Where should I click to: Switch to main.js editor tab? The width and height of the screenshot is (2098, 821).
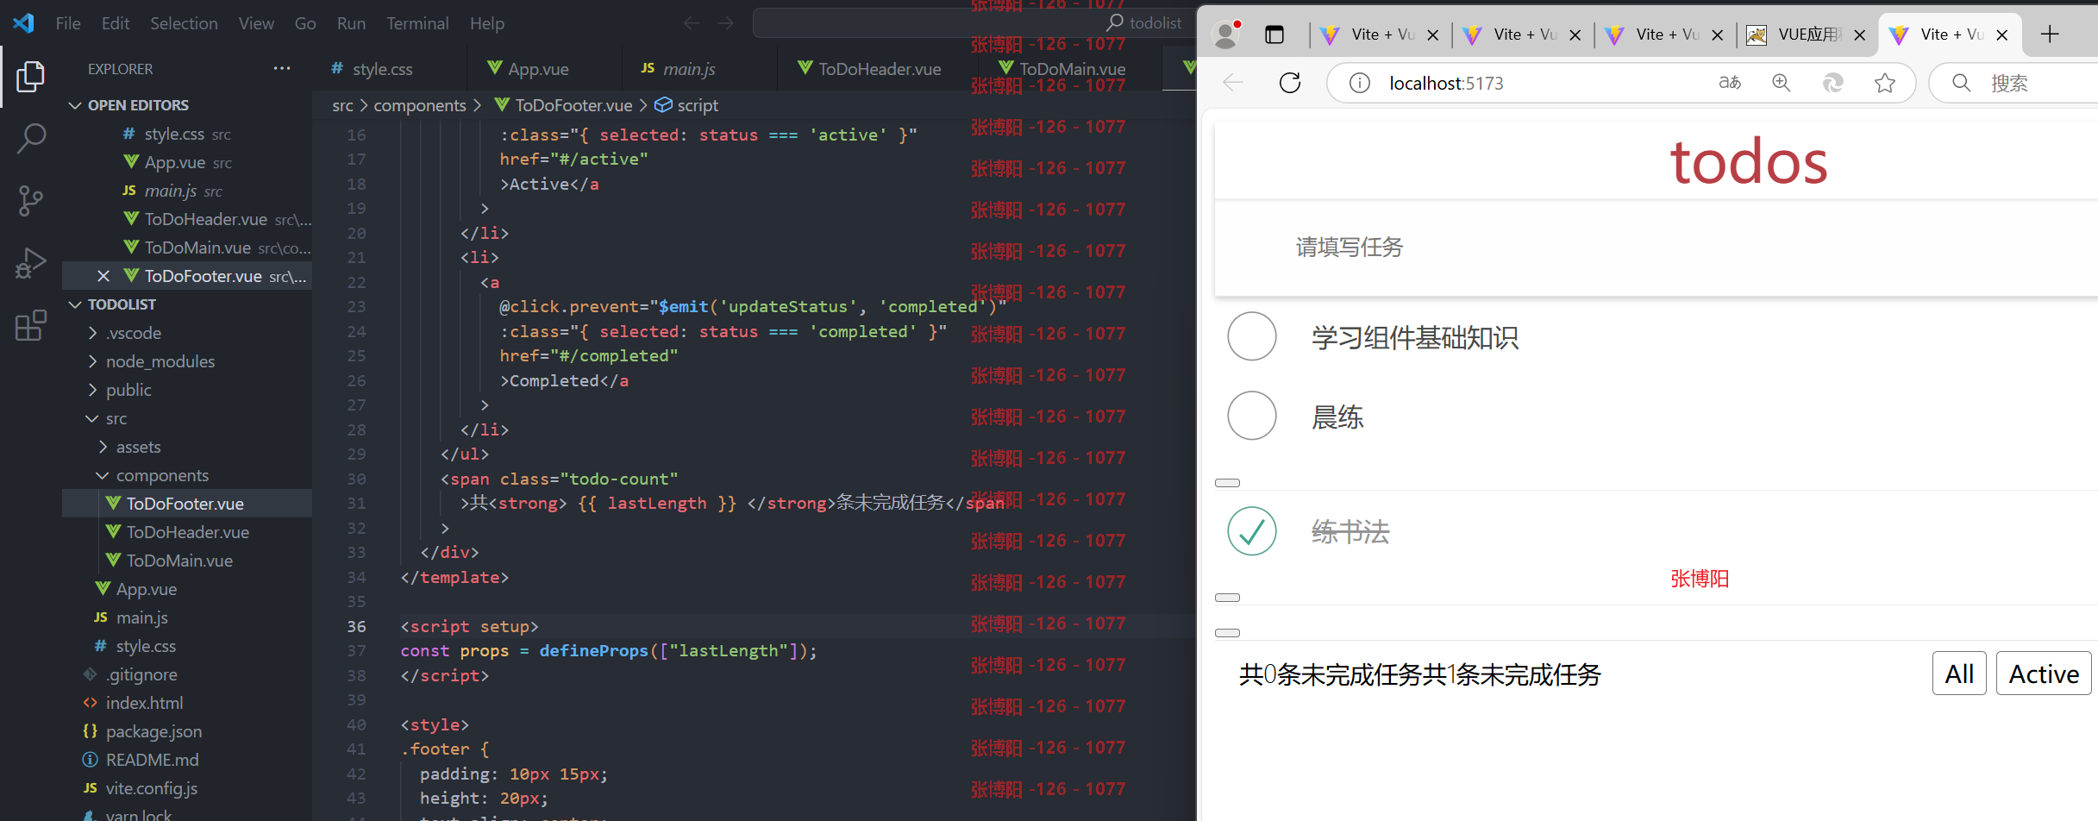698,69
